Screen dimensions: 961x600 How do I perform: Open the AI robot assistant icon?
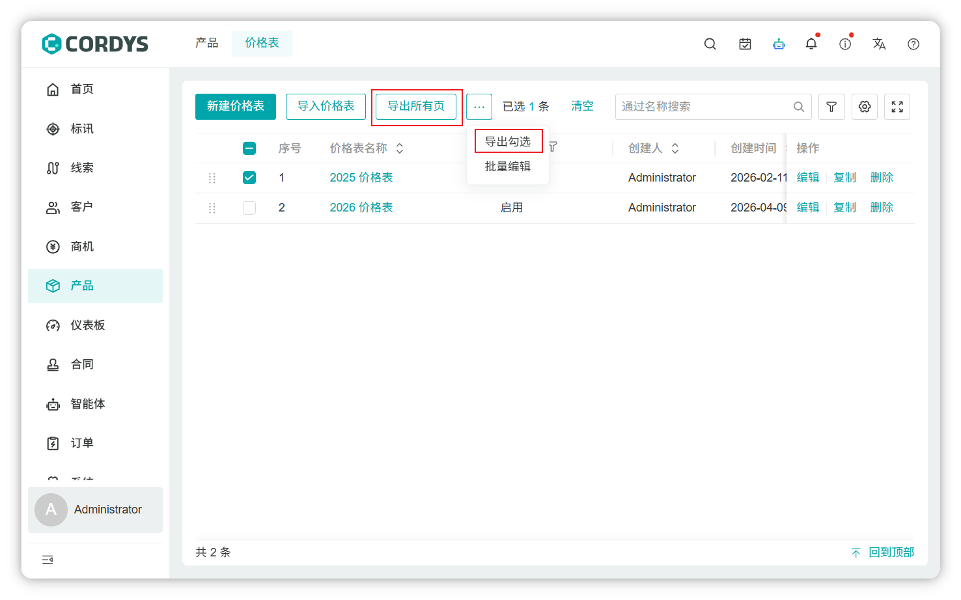pos(779,44)
